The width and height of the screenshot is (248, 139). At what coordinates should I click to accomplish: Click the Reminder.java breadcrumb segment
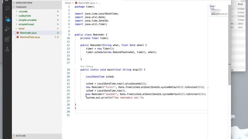pyautogui.click(x=87, y=3)
